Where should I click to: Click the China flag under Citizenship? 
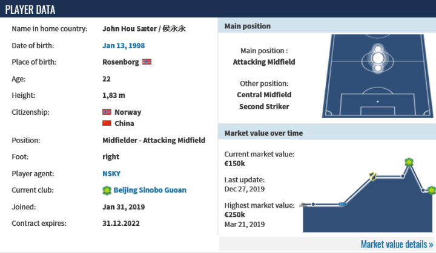coord(107,123)
